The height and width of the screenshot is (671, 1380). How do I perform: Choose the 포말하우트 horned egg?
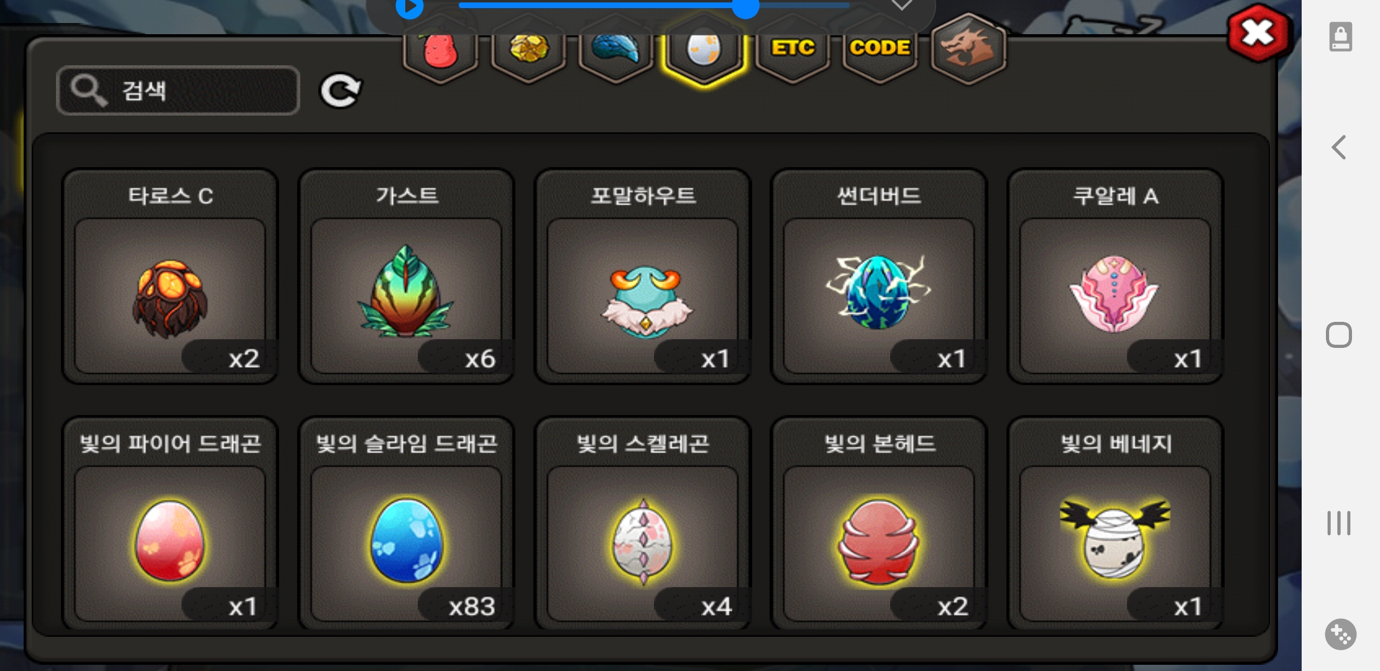pyautogui.click(x=643, y=276)
